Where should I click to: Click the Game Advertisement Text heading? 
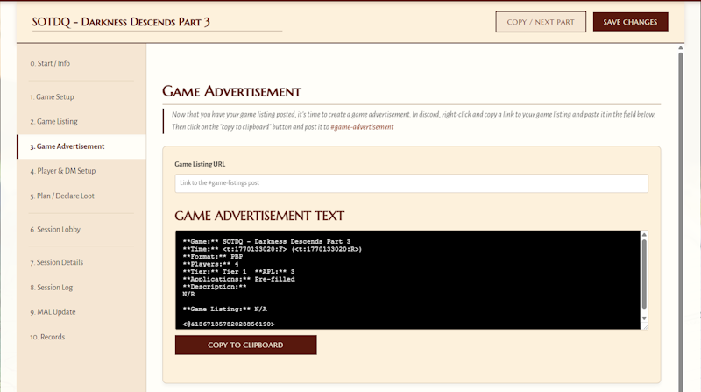259,216
